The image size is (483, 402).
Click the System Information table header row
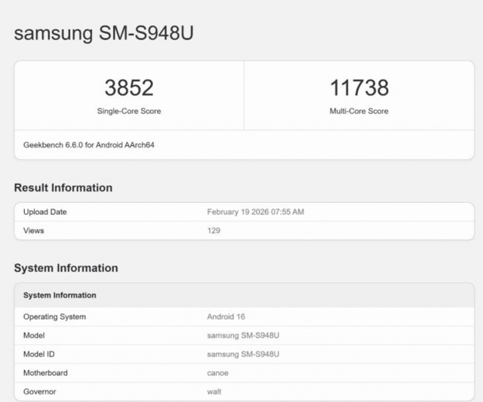(60, 295)
